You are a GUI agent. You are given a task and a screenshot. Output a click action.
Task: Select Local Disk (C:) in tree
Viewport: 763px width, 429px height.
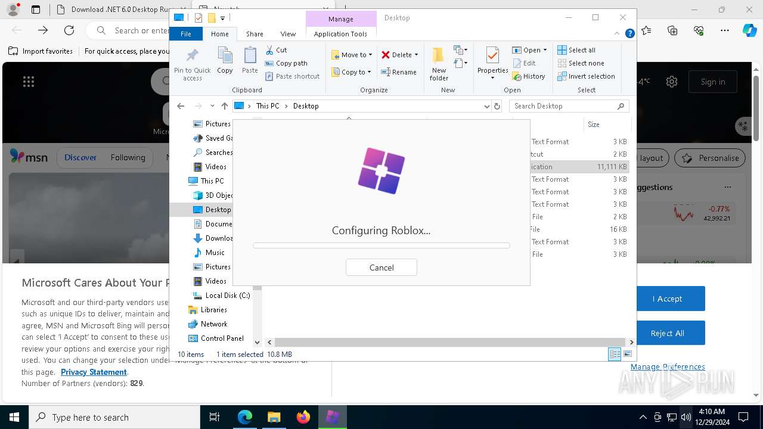pos(221,296)
